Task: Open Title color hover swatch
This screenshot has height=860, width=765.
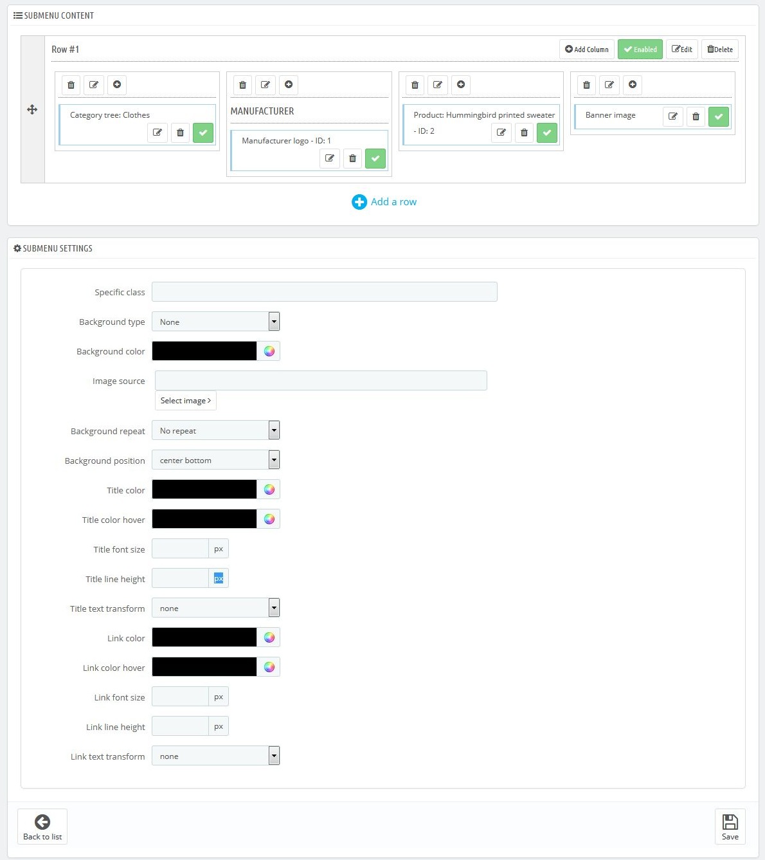Action: tap(204, 519)
